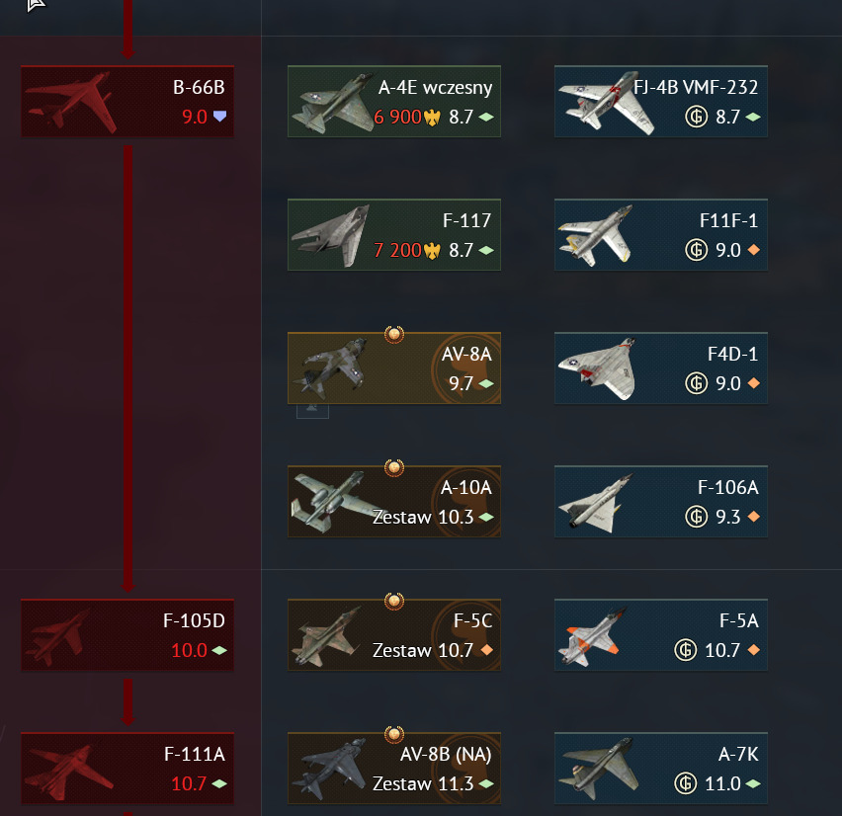Open the F-5C Zestaw pack card
The width and height of the screenshot is (842, 816).
(x=394, y=634)
